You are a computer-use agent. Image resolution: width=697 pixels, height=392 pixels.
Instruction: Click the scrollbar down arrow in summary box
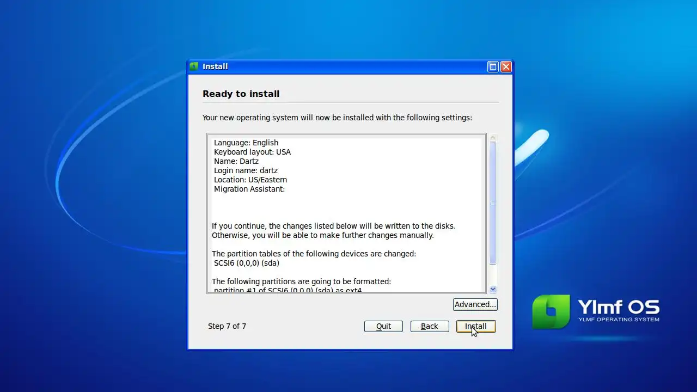click(x=493, y=290)
